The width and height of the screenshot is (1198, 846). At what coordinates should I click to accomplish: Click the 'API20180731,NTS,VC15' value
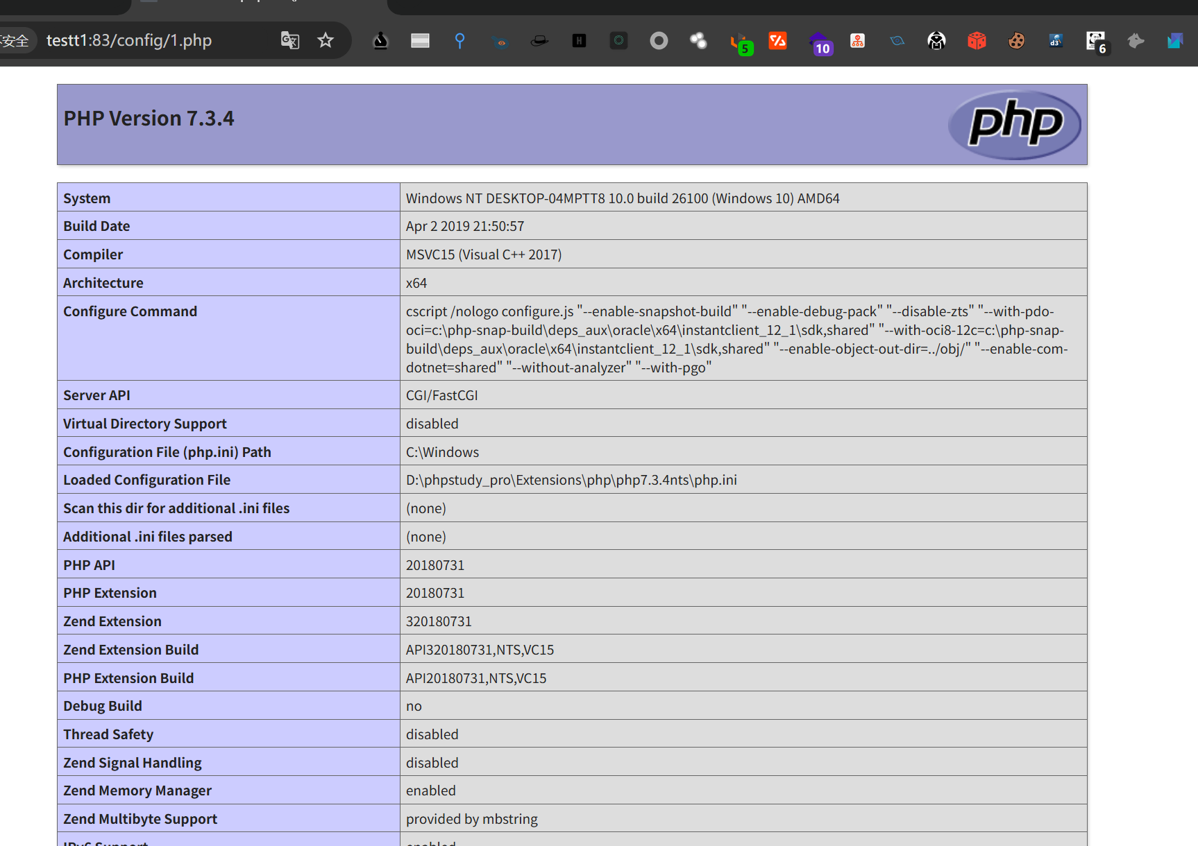[476, 678]
